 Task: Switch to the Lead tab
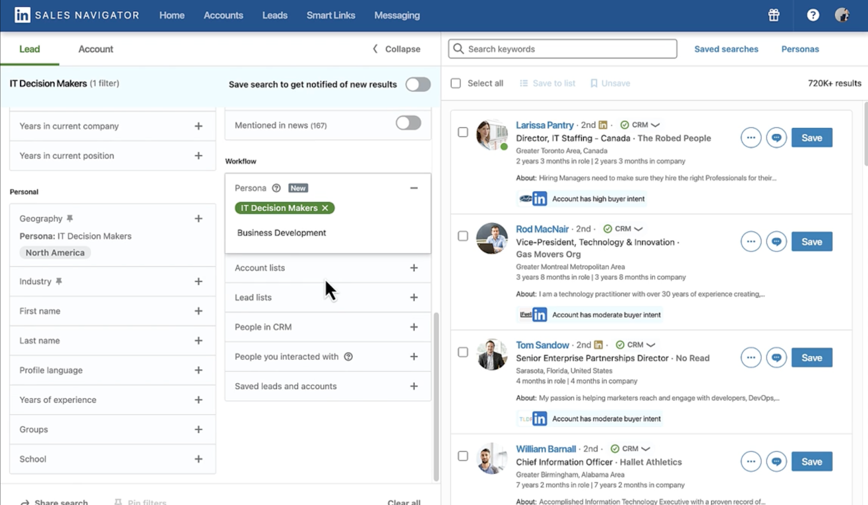click(29, 49)
